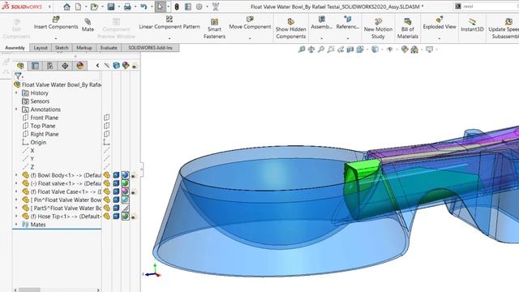Click the Linear Component Pattern icon
519x292 pixels.
169,19
